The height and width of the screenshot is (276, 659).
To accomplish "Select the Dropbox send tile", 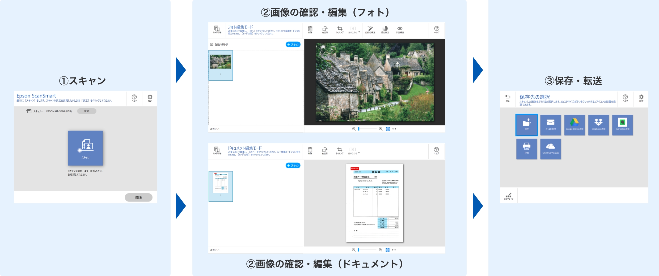I will pyautogui.click(x=598, y=125).
